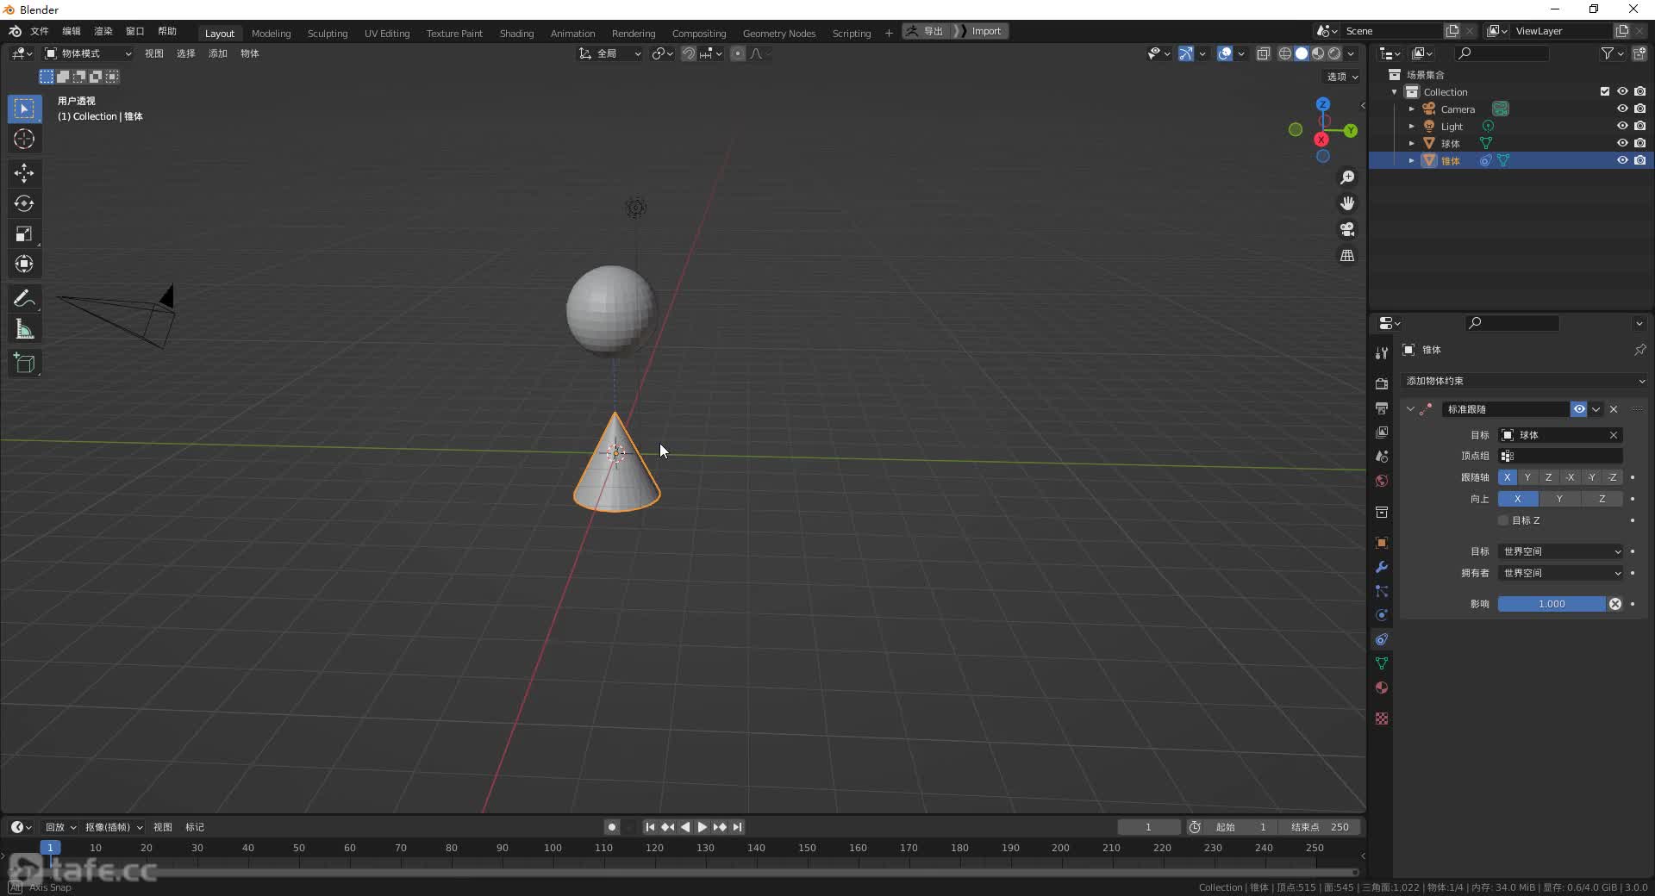
Task: Toggle camera view icon in viewport
Action: coord(1346,229)
